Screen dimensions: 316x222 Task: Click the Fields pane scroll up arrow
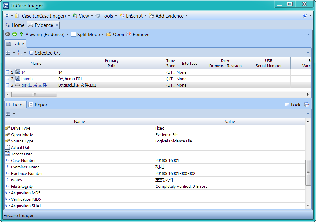coord(308,122)
